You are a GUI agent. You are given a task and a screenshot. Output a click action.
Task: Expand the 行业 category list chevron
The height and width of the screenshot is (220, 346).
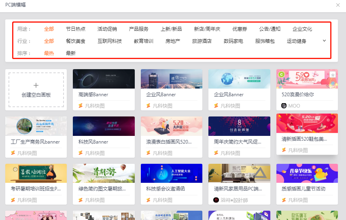[x=324, y=41]
